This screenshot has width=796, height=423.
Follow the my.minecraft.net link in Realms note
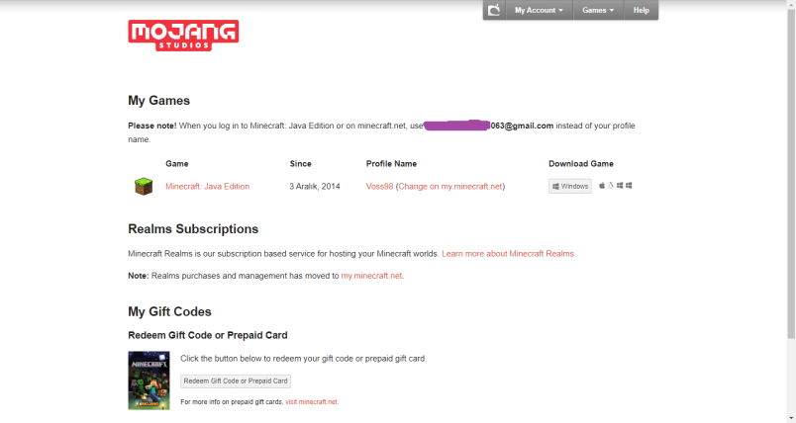371,276
